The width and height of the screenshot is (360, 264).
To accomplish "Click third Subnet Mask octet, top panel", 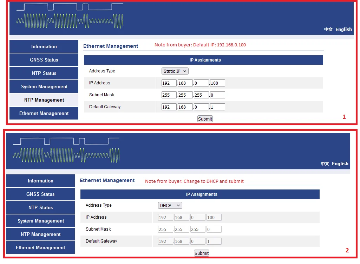I will (x=201, y=95).
